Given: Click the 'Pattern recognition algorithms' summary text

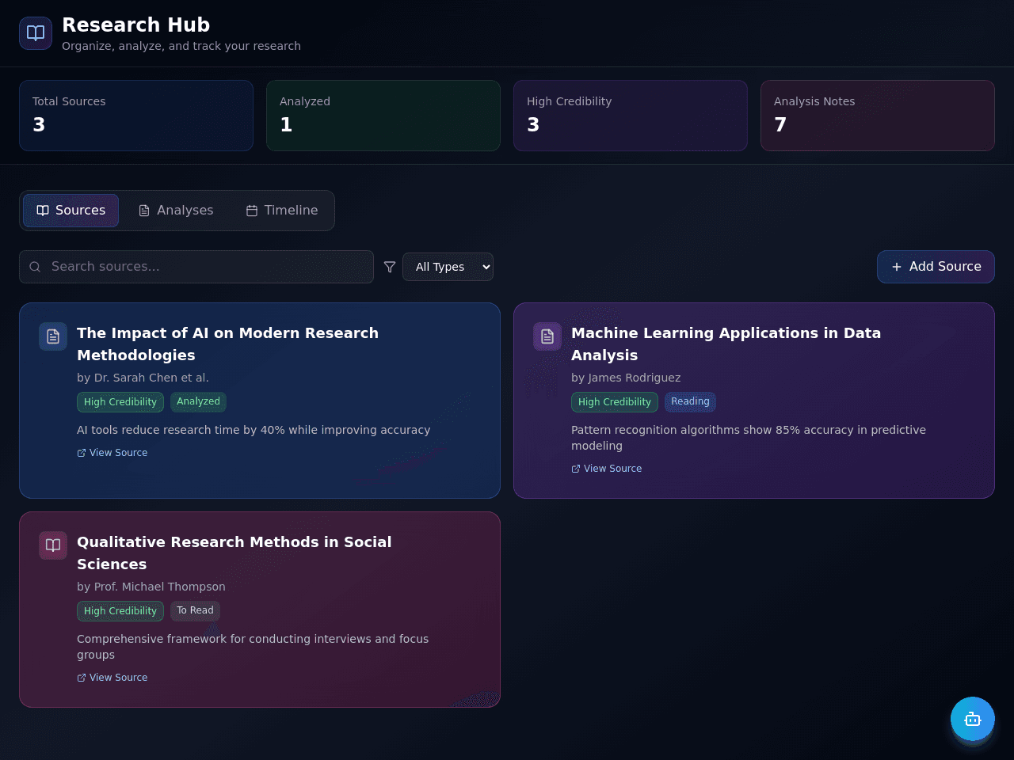Looking at the screenshot, I should click(x=749, y=438).
